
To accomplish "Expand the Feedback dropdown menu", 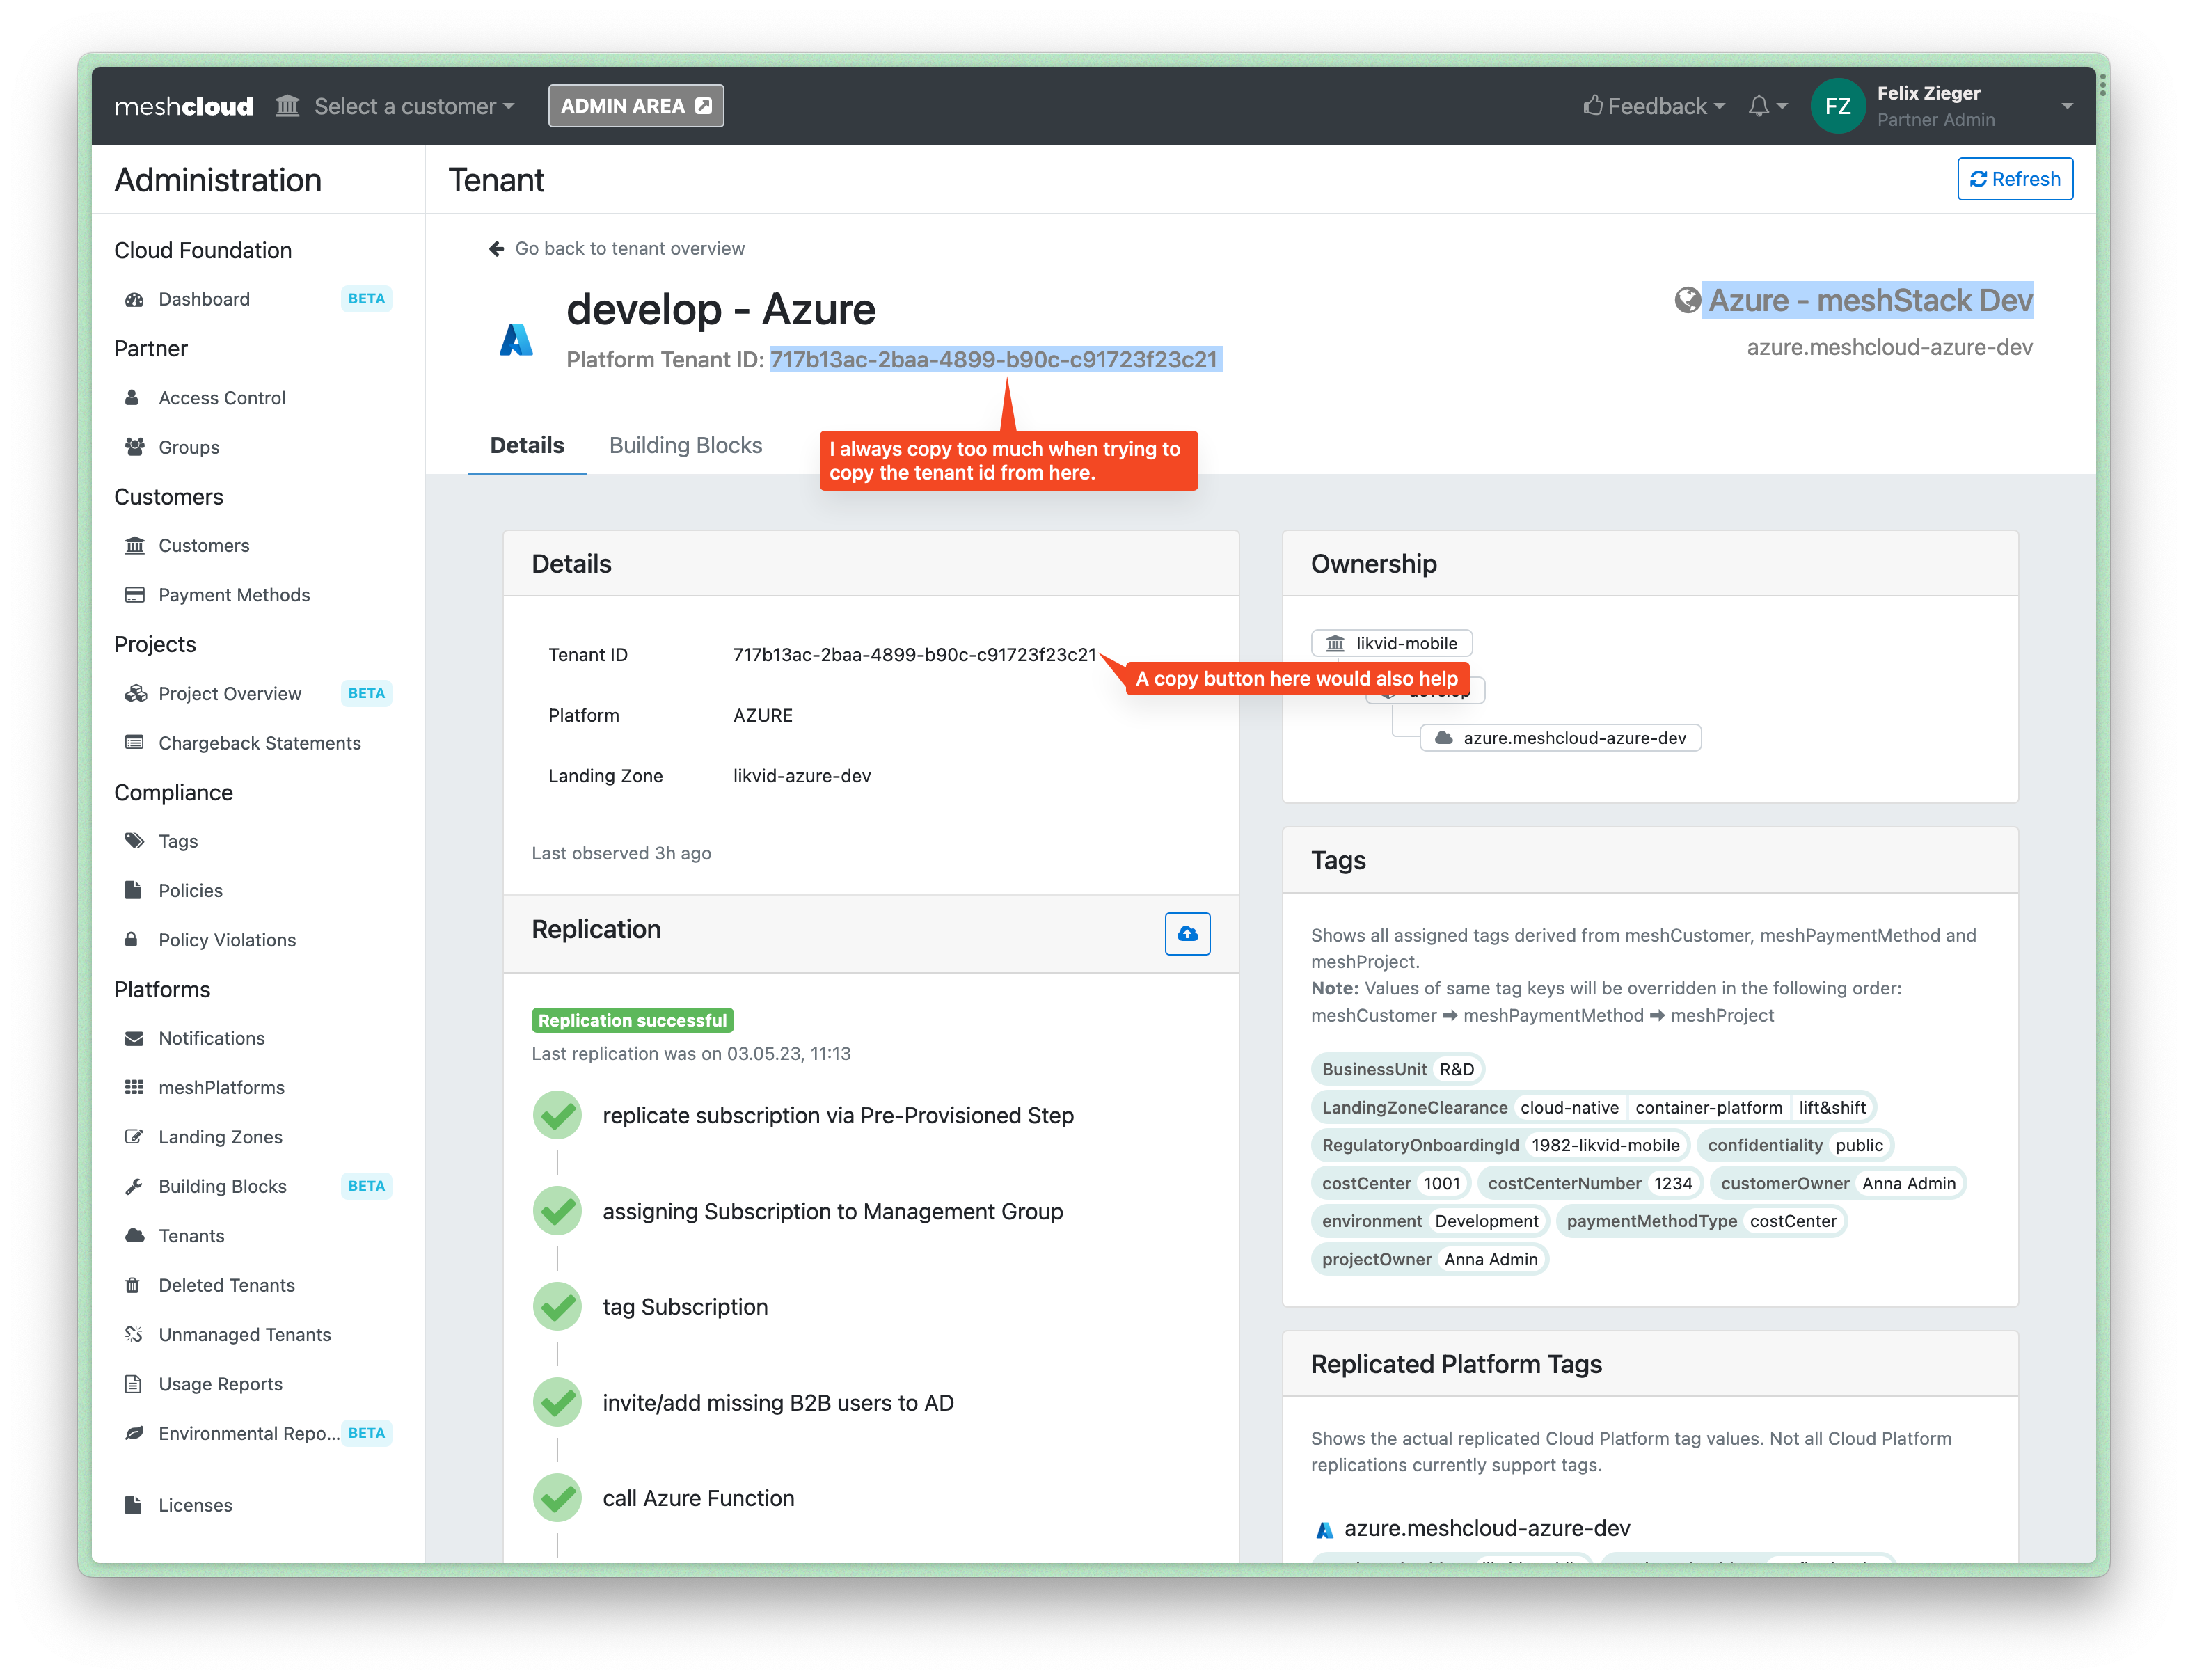I will click(1655, 106).
